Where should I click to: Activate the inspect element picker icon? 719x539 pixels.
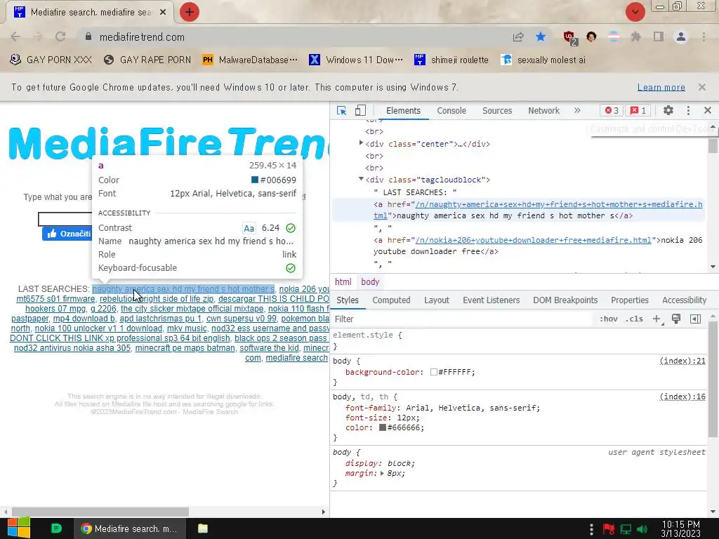341,110
